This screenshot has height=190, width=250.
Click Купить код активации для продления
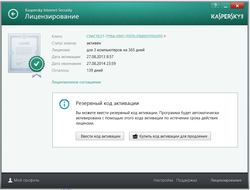coord(170,136)
